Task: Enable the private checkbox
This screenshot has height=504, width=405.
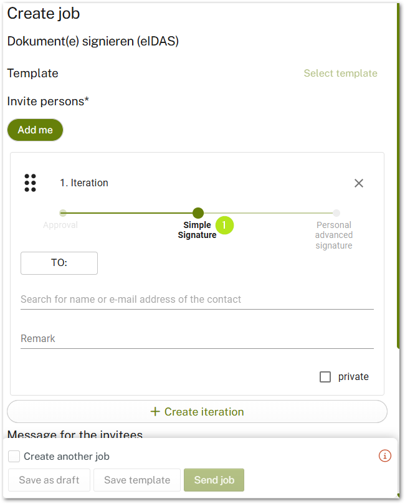Action: [x=325, y=377]
